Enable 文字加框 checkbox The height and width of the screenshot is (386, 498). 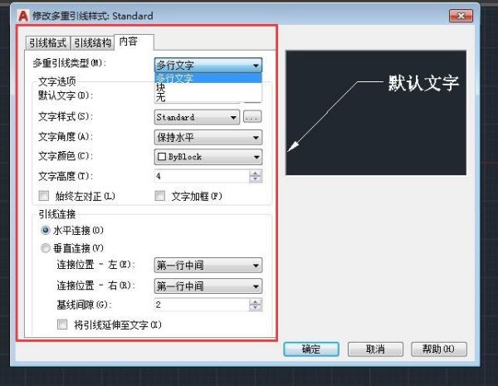[159, 196]
